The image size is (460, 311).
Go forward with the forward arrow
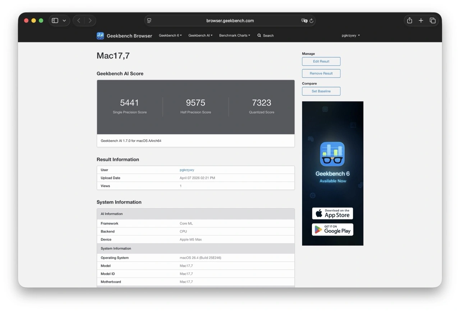pos(90,20)
